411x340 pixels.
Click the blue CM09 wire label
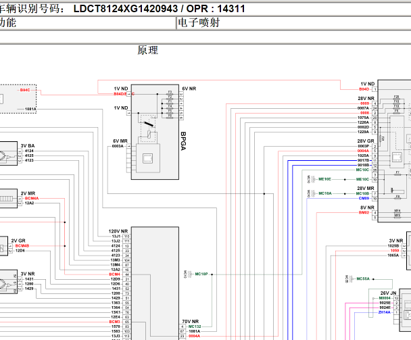363,198
